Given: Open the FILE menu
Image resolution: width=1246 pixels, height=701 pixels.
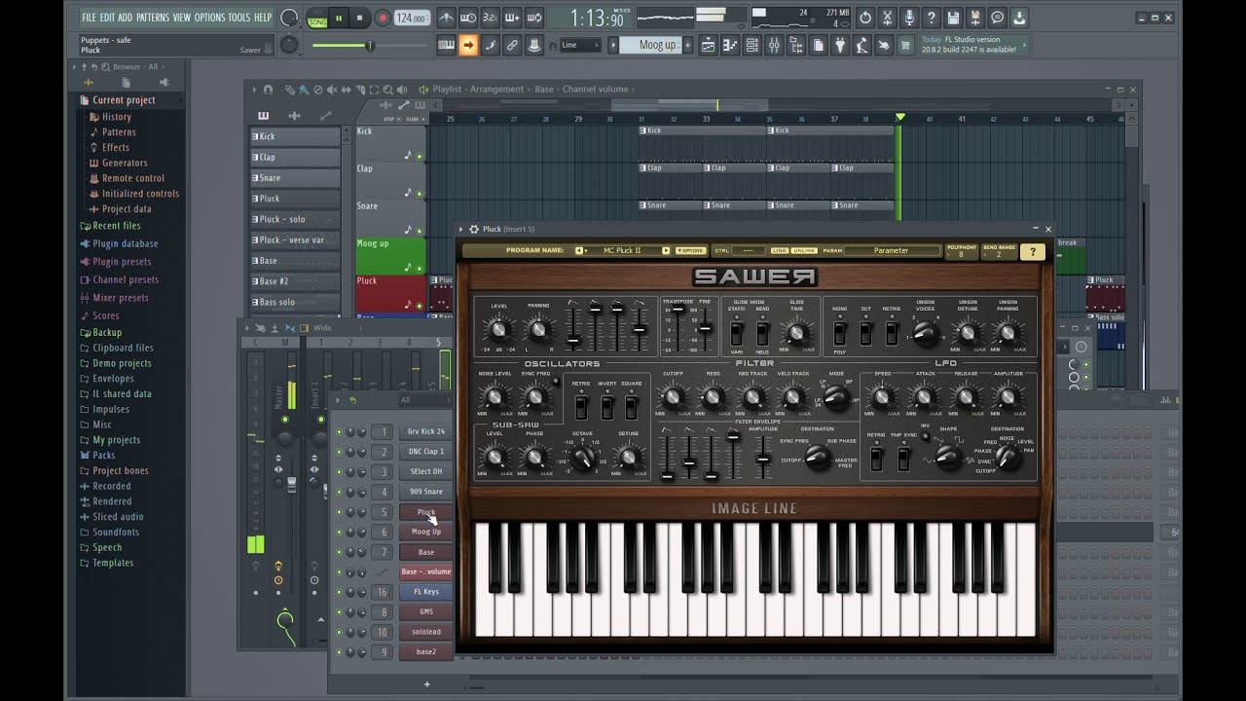Looking at the screenshot, I should (89, 18).
